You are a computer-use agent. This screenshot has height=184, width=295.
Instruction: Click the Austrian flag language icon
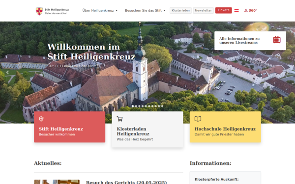coord(236,11)
